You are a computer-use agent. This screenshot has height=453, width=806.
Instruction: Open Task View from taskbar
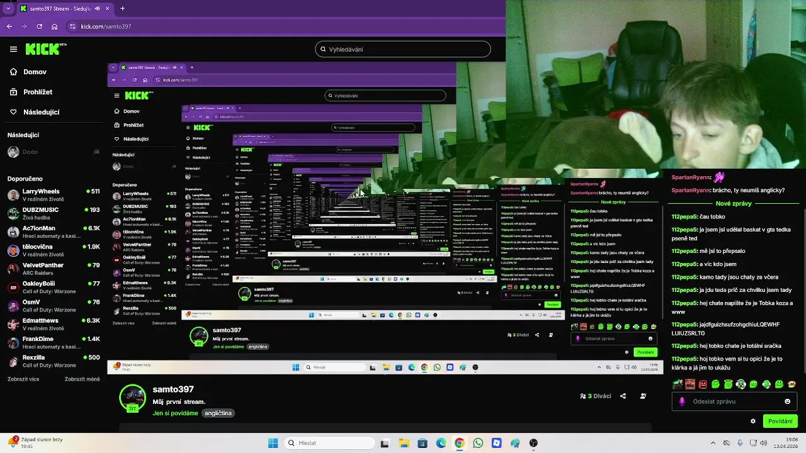pos(385,443)
